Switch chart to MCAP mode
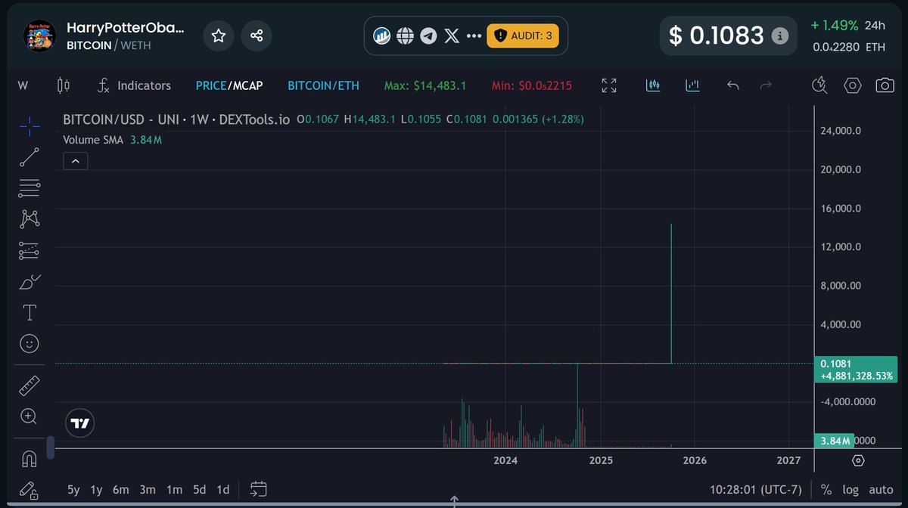908x508 pixels. click(247, 85)
